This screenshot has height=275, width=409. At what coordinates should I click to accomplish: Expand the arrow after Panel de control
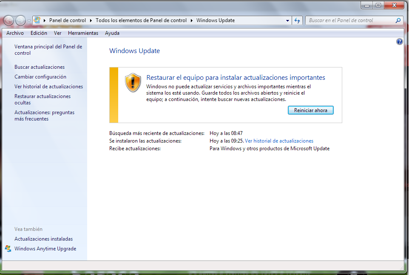pos(91,20)
